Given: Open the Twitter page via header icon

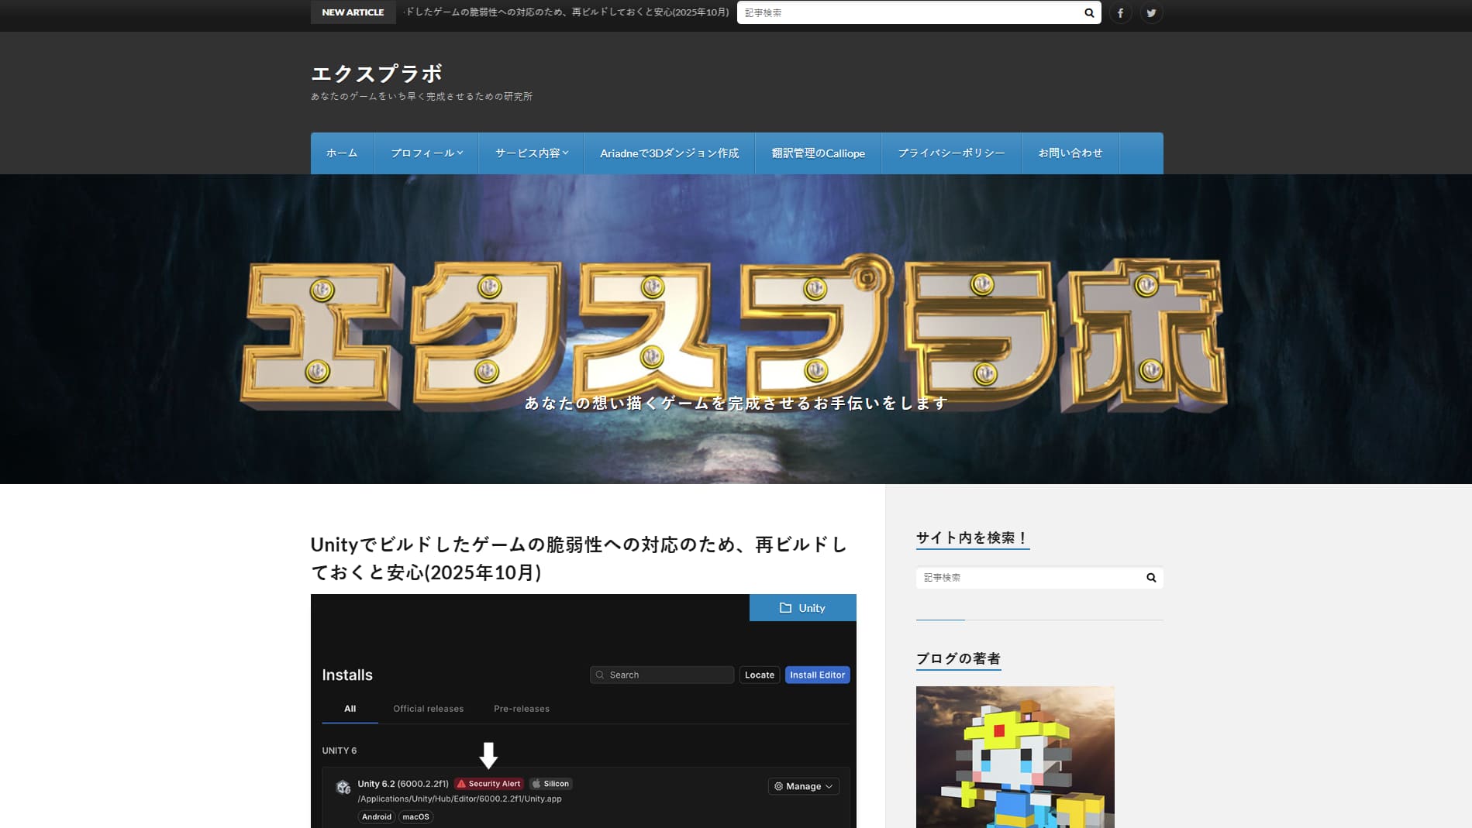Looking at the screenshot, I should coord(1150,12).
